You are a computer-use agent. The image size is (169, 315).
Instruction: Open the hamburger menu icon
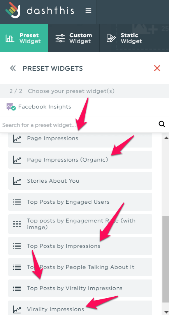click(x=88, y=11)
